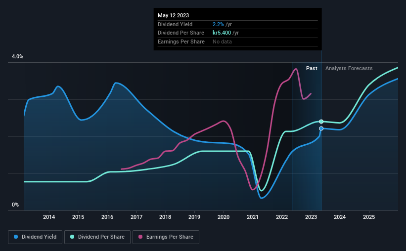Toggle the Dividend Per Share legend button
Image resolution: width=406 pixels, height=251 pixels.
97,237
